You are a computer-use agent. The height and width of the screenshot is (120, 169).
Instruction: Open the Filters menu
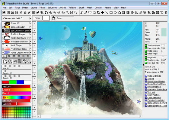42,8
